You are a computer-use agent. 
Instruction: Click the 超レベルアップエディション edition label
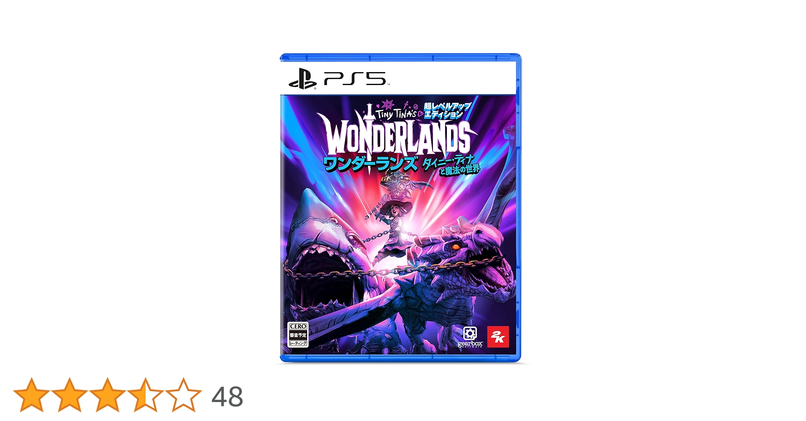tap(446, 110)
